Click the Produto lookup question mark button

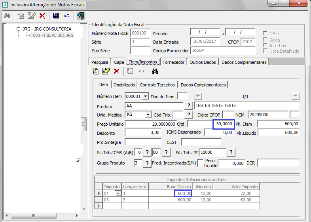coord(189,106)
